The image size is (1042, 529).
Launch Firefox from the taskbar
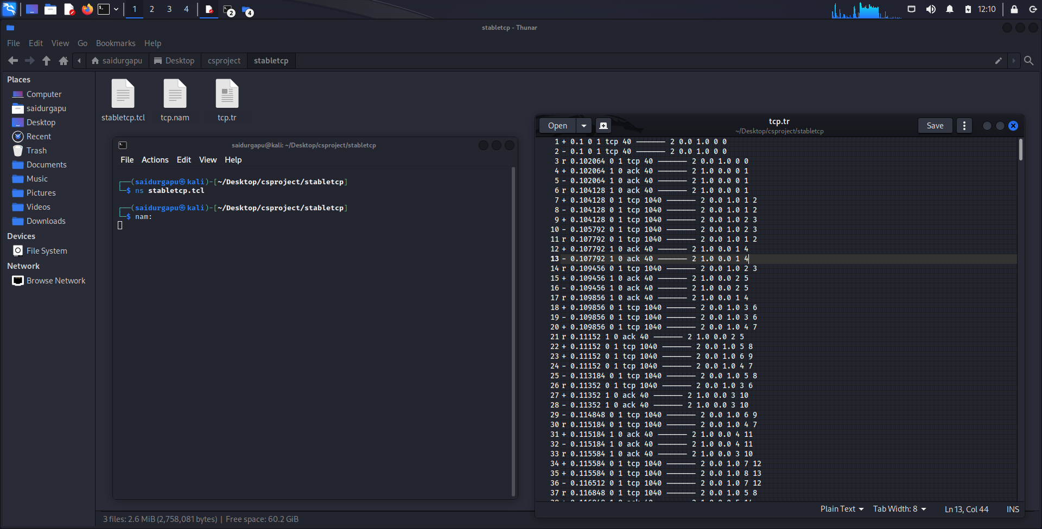(x=87, y=9)
